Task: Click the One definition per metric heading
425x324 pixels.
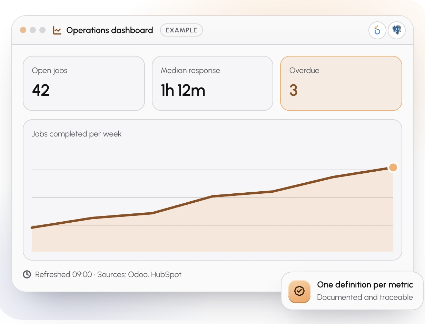Action: tap(365, 285)
